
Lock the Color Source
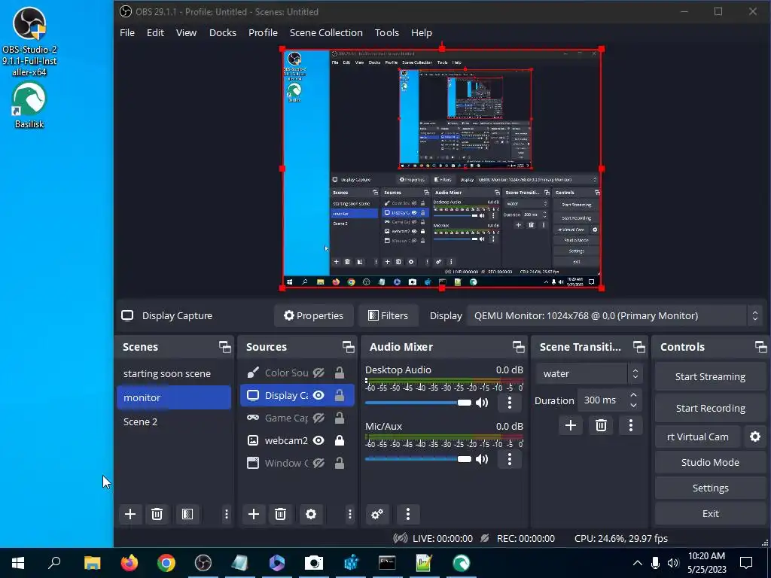click(340, 373)
